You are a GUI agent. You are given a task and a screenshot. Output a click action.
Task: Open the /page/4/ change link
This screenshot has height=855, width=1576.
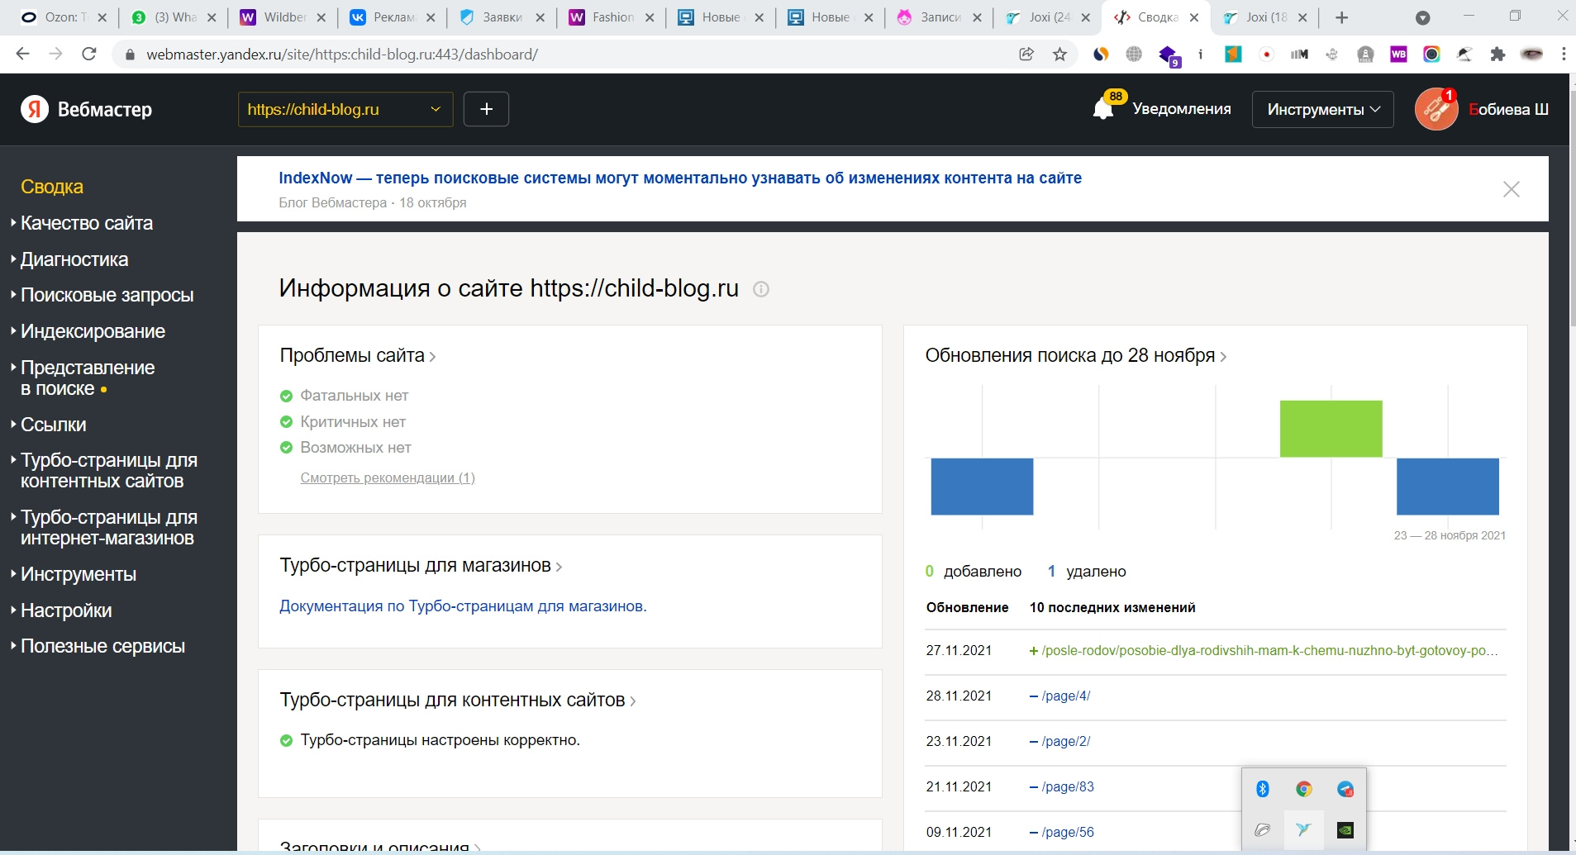tap(1066, 696)
